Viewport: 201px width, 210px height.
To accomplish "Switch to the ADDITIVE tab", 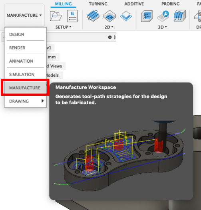I will (134, 4).
